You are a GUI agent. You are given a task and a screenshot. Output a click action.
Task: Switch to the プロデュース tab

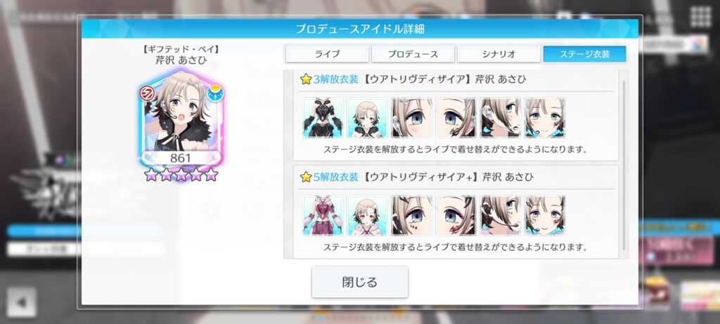point(413,54)
